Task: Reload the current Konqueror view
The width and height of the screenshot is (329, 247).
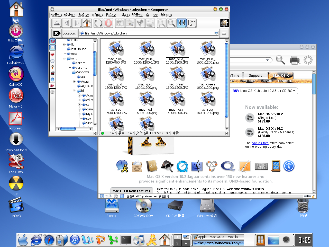Action: coord(98,23)
